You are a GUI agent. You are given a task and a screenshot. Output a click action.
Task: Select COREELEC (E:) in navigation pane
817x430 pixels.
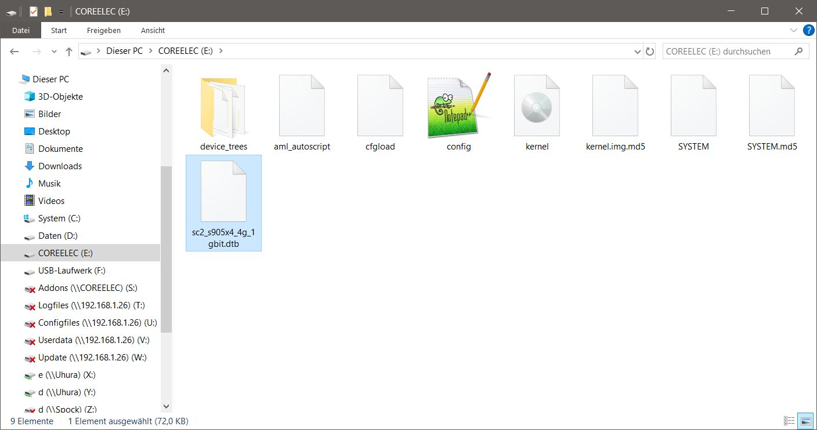(80, 253)
